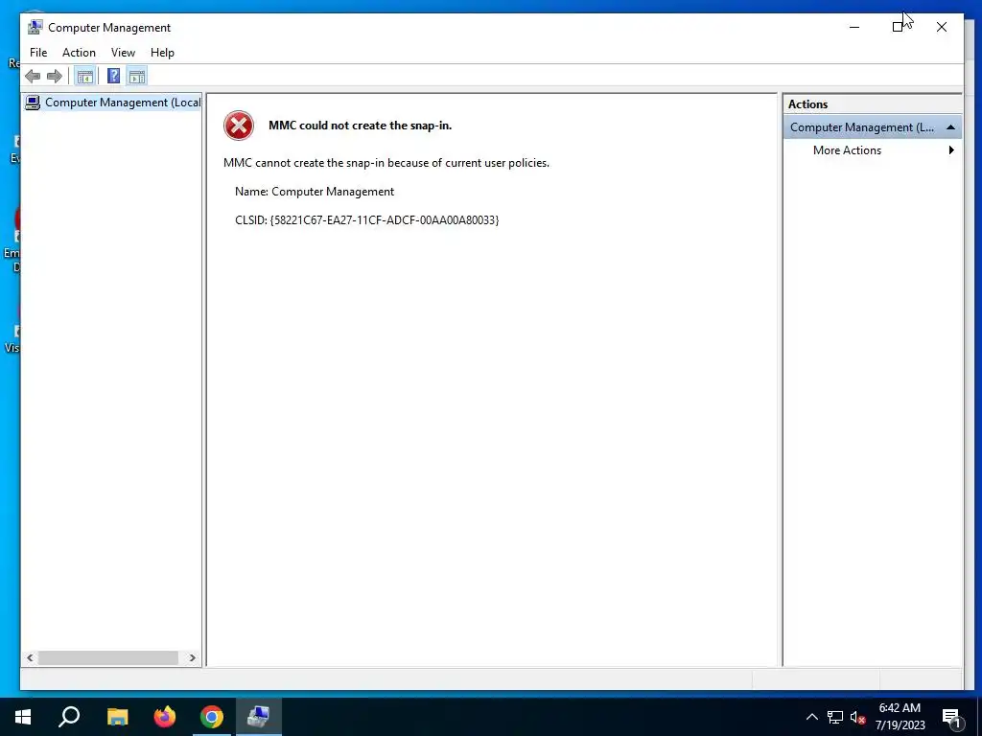Open the clock showing 6:42 AM

[900, 717]
